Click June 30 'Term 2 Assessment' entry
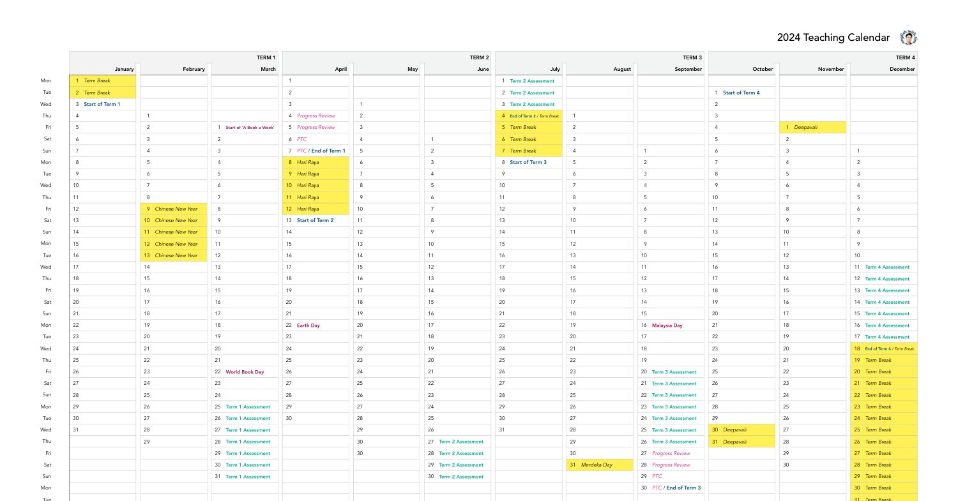The width and height of the screenshot is (958, 501). (461, 476)
